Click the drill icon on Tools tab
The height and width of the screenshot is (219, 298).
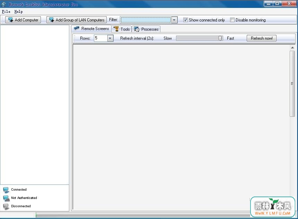pos(116,29)
